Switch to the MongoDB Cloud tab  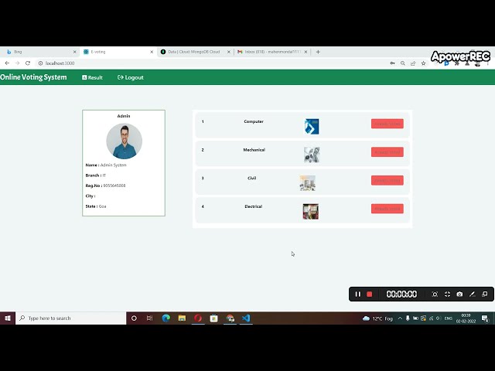point(195,52)
